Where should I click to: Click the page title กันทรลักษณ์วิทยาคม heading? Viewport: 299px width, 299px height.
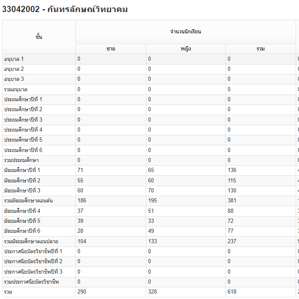tap(65, 9)
